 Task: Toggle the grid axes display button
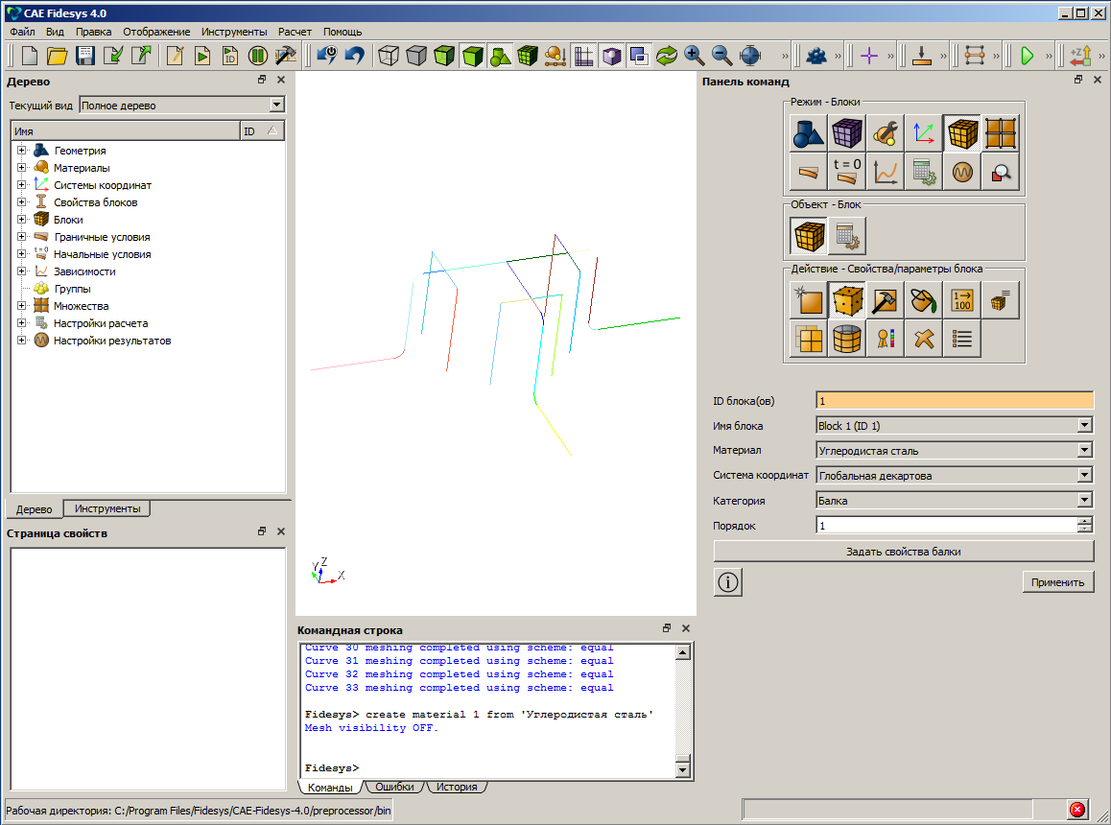click(584, 56)
